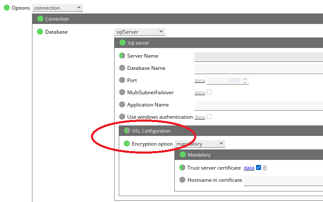Click the Database Name label text

point(146,68)
